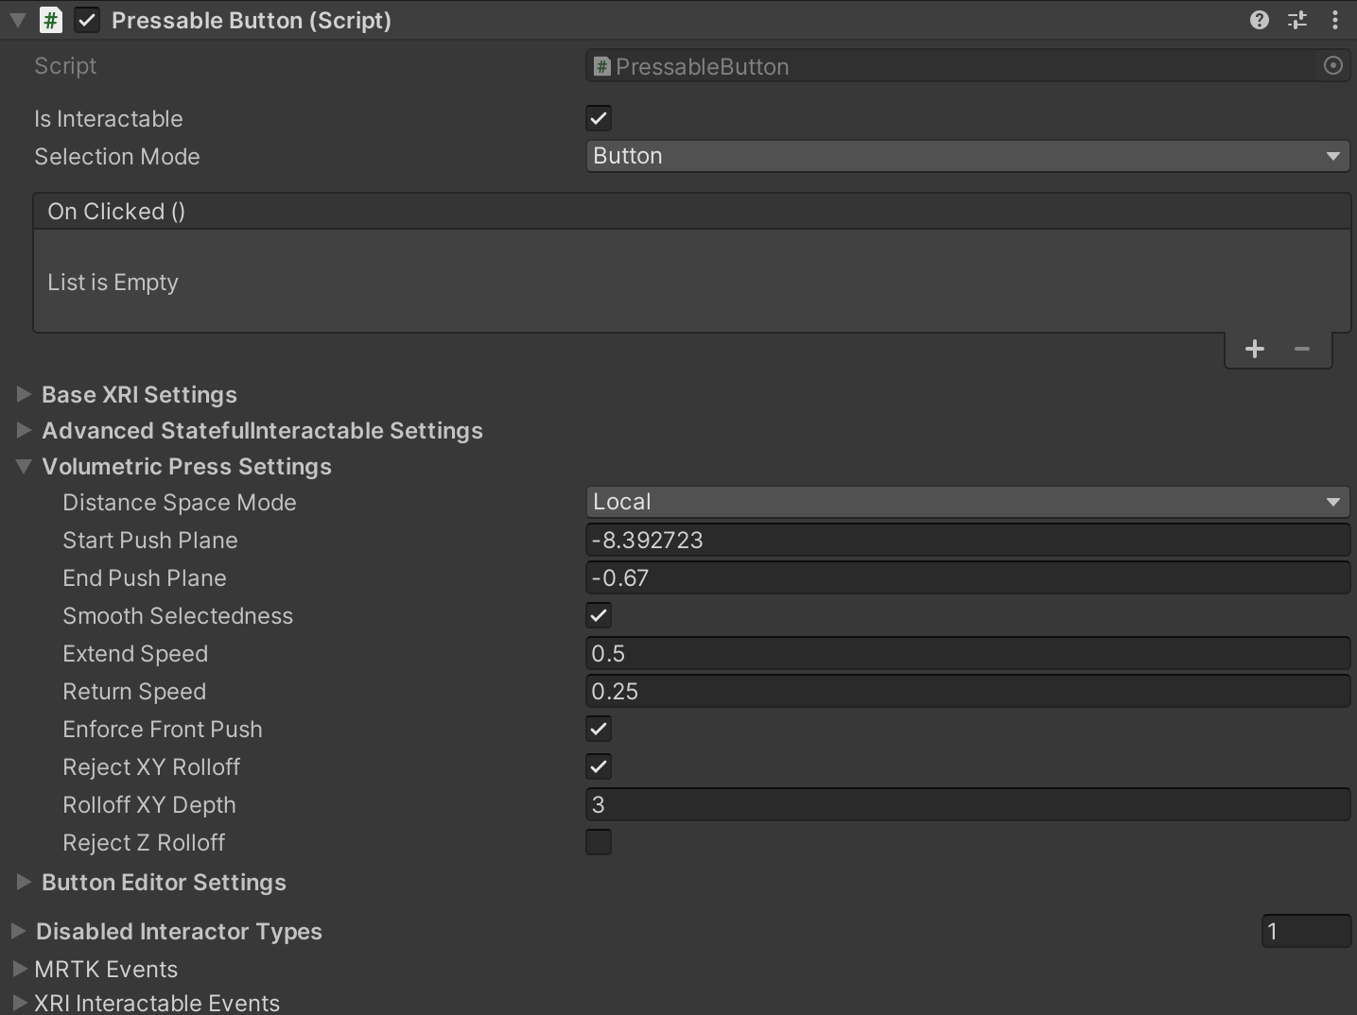Click the End Push Plane value field
Screen dimensions: 1357x1015
click(967, 577)
